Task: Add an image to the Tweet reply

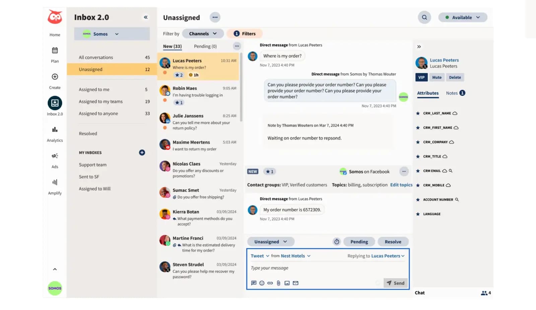Action: click(287, 283)
